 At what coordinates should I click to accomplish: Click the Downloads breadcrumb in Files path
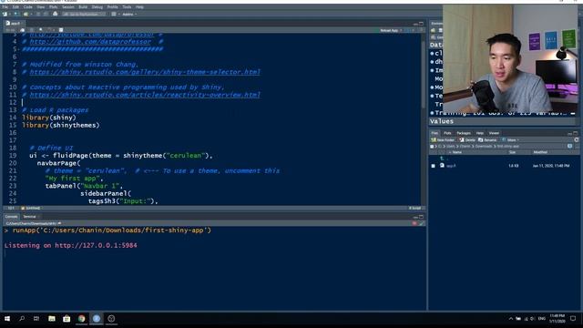pos(484,147)
